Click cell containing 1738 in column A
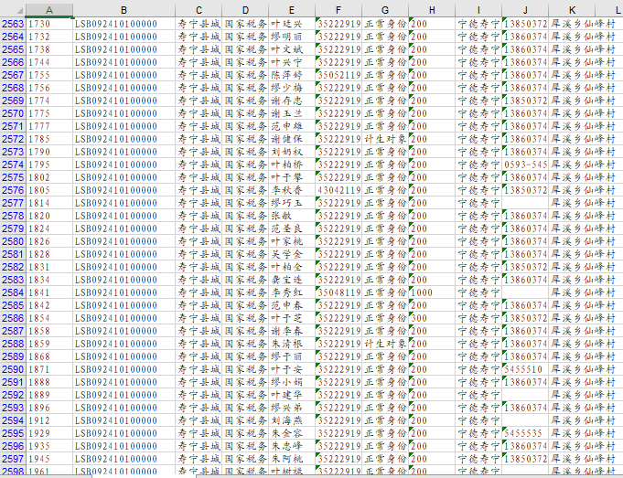Viewport: 623px width, 478px height. (x=49, y=49)
